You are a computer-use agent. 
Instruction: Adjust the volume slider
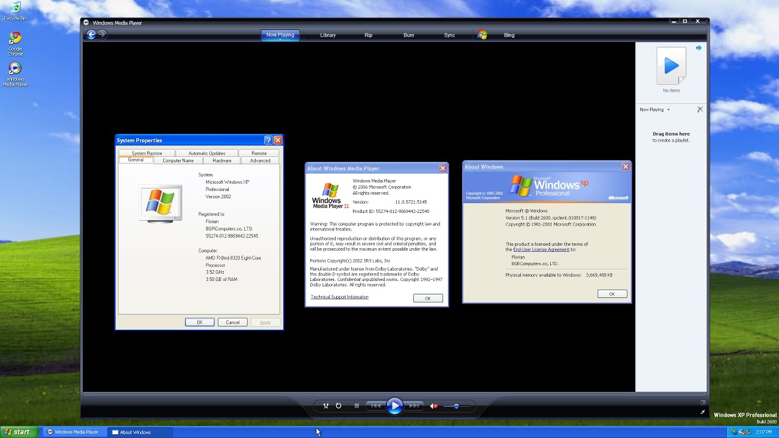(x=457, y=406)
